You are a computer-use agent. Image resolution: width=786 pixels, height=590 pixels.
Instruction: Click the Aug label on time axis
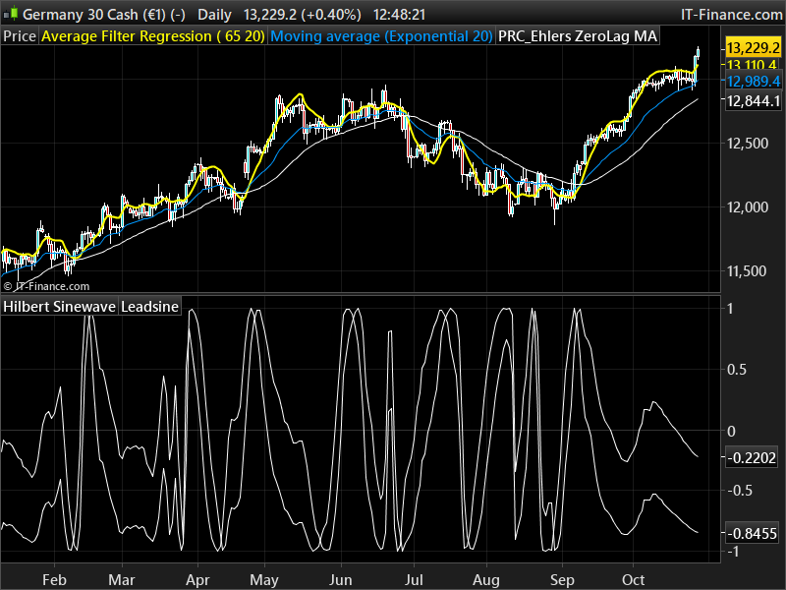pos(486,580)
